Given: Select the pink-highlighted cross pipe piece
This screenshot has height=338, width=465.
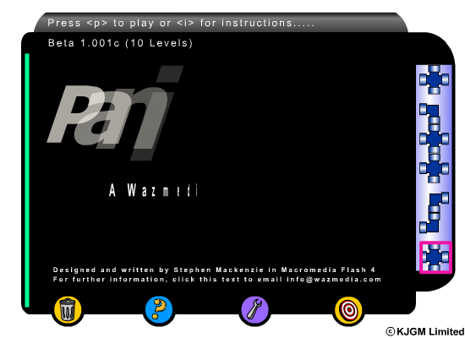Looking at the screenshot, I should tap(435, 257).
